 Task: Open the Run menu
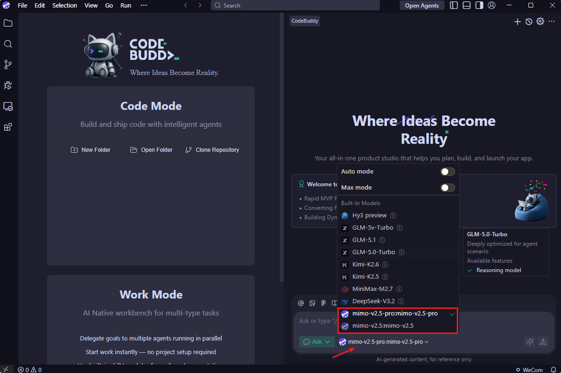pos(126,5)
